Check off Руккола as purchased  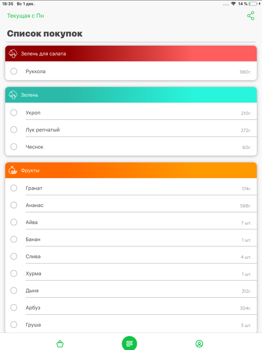[14, 71]
